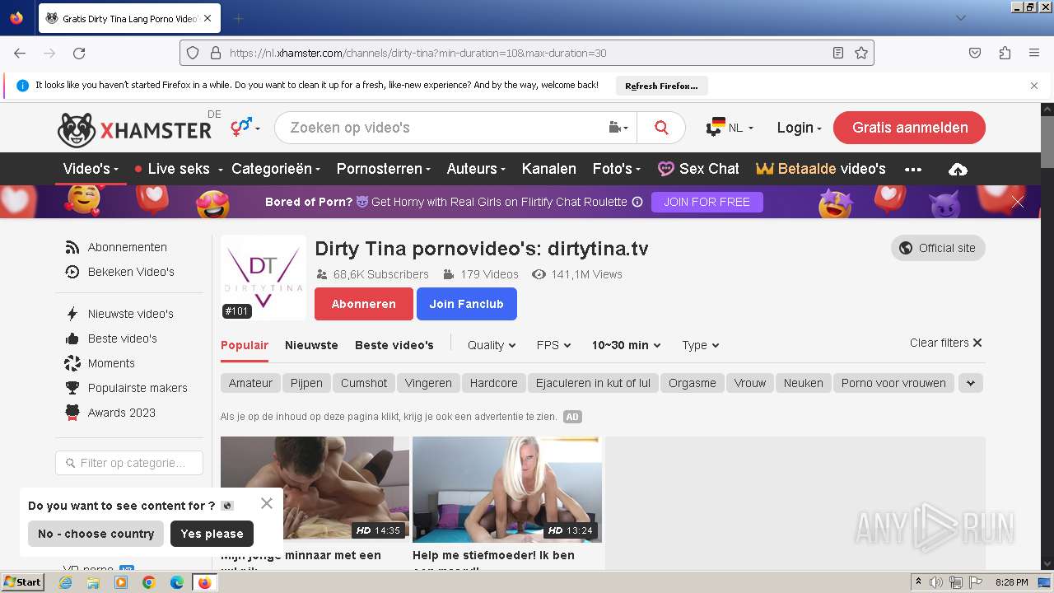Expand more category tags with chevron
Viewport: 1054px width, 593px height.
pyautogui.click(x=971, y=383)
